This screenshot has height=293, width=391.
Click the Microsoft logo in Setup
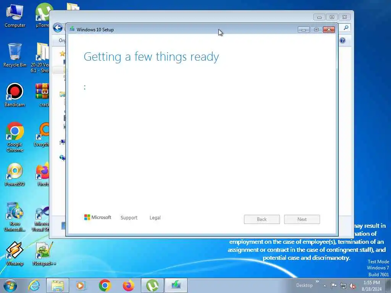[x=97, y=217]
